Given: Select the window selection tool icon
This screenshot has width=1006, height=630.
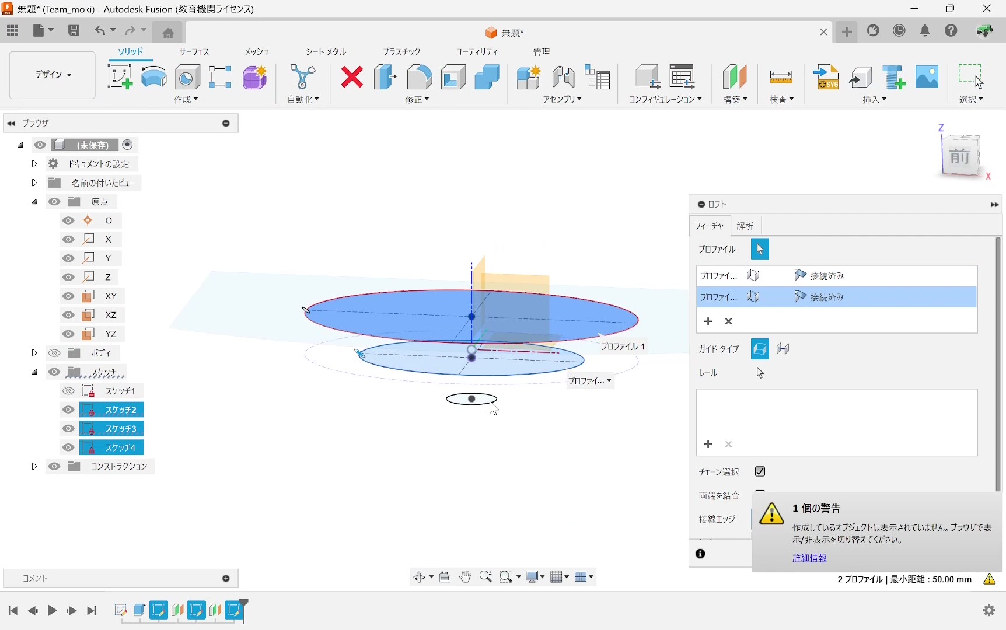Looking at the screenshot, I should point(972,76).
